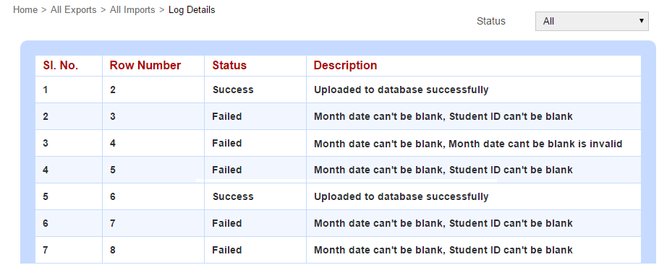Open the All Exports breadcrumb link
Screen dimensions: 659x265
(x=73, y=9)
